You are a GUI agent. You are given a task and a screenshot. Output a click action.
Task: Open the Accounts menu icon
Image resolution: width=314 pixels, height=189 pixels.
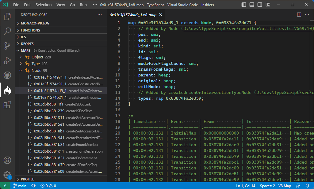(x=7, y=160)
